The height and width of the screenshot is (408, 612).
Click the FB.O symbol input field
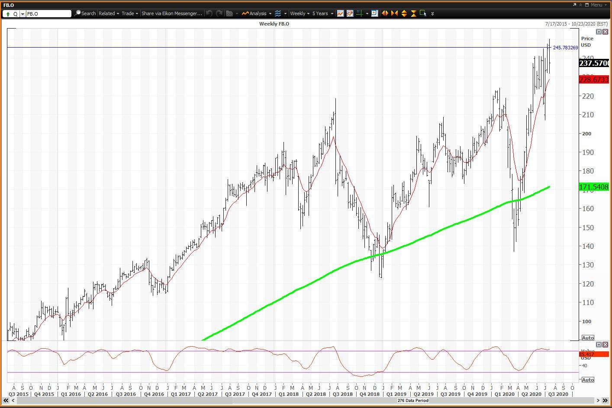(x=48, y=14)
